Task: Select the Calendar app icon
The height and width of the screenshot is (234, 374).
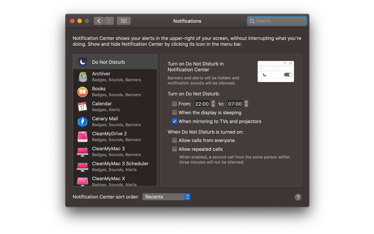Action: coord(82,107)
